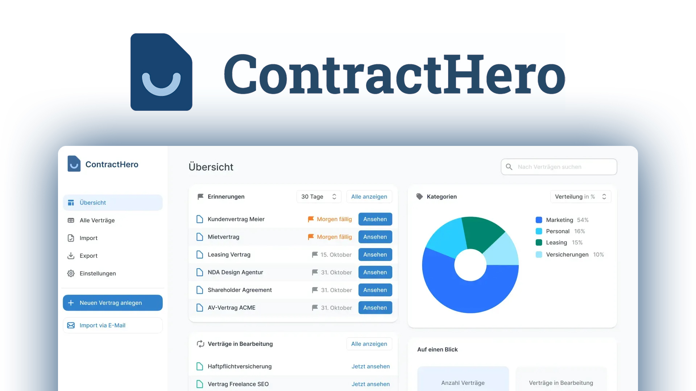Image resolution: width=696 pixels, height=391 pixels.
Task: Click Alle anzeigen for Erinnerungen
Action: 369,196
